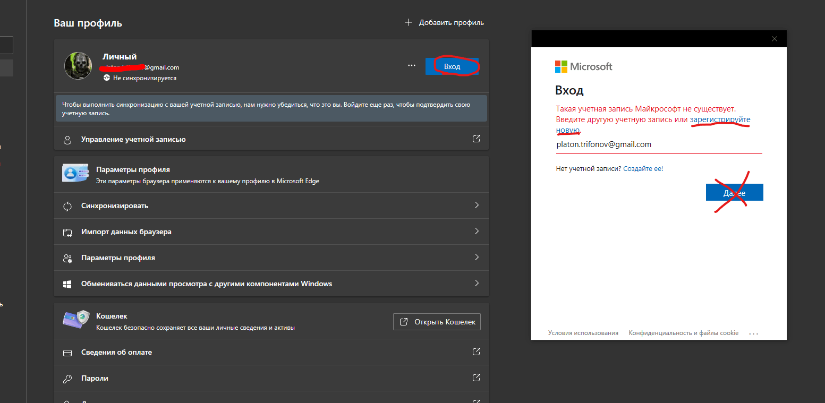
Task: Click the person icon for Управление учетной записью
Action: (67, 140)
